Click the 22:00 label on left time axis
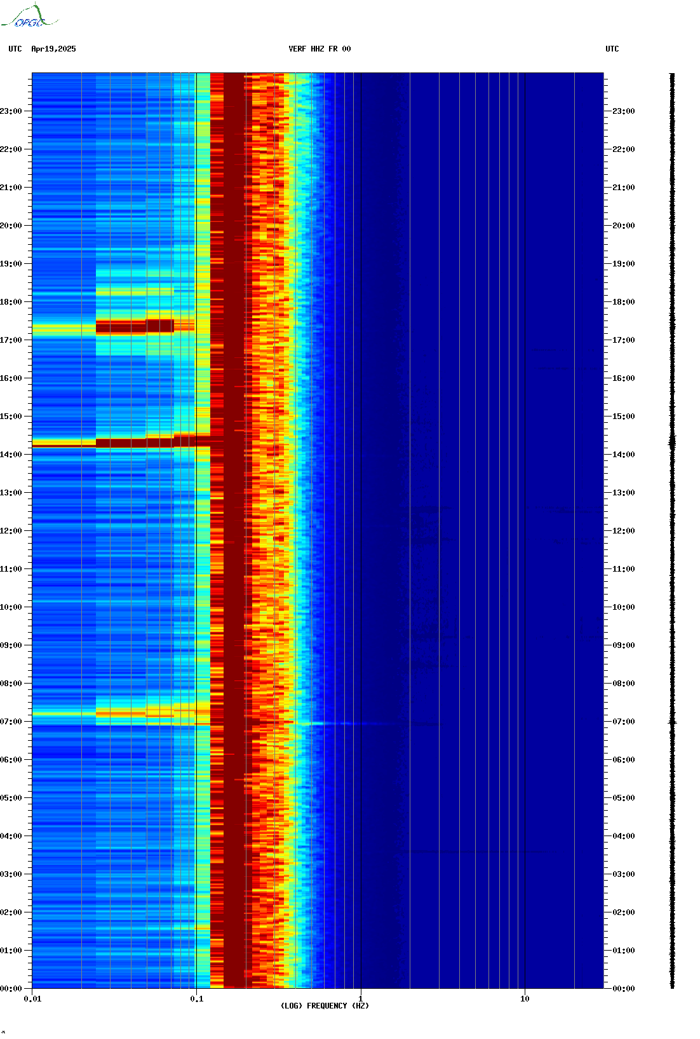700x1039 pixels. [11, 149]
